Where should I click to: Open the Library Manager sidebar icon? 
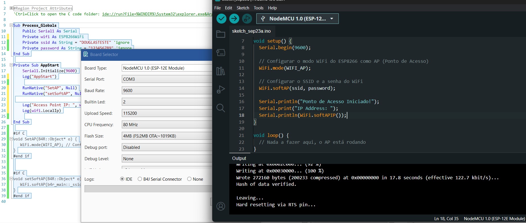[221, 71]
